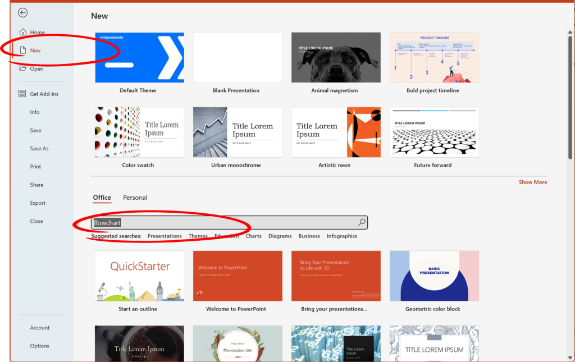Viewport: 575px width, 362px height.
Task: Choose Save in the sidebar
Action: pyautogui.click(x=35, y=130)
